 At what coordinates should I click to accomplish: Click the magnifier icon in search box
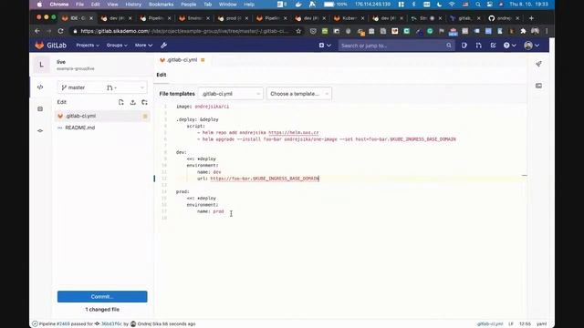pyautogui.click(x=449, y=46)
